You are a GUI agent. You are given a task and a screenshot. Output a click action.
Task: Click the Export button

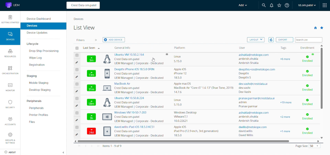pos(284,40)
